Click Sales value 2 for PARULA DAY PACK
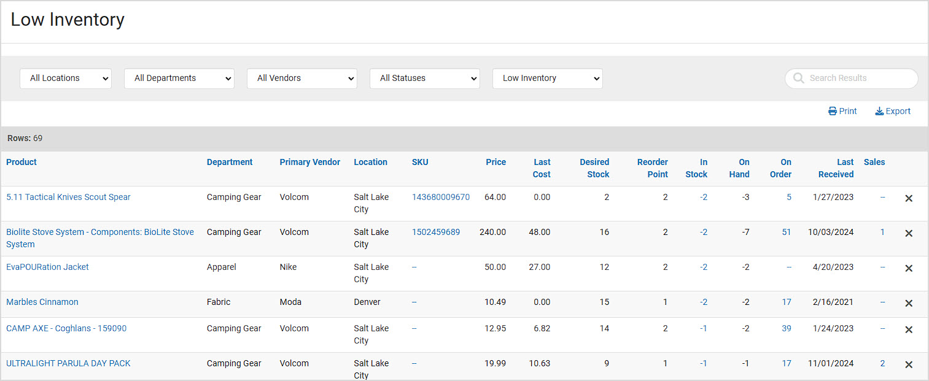The image size is (929, 381). [x=883, y=363]
